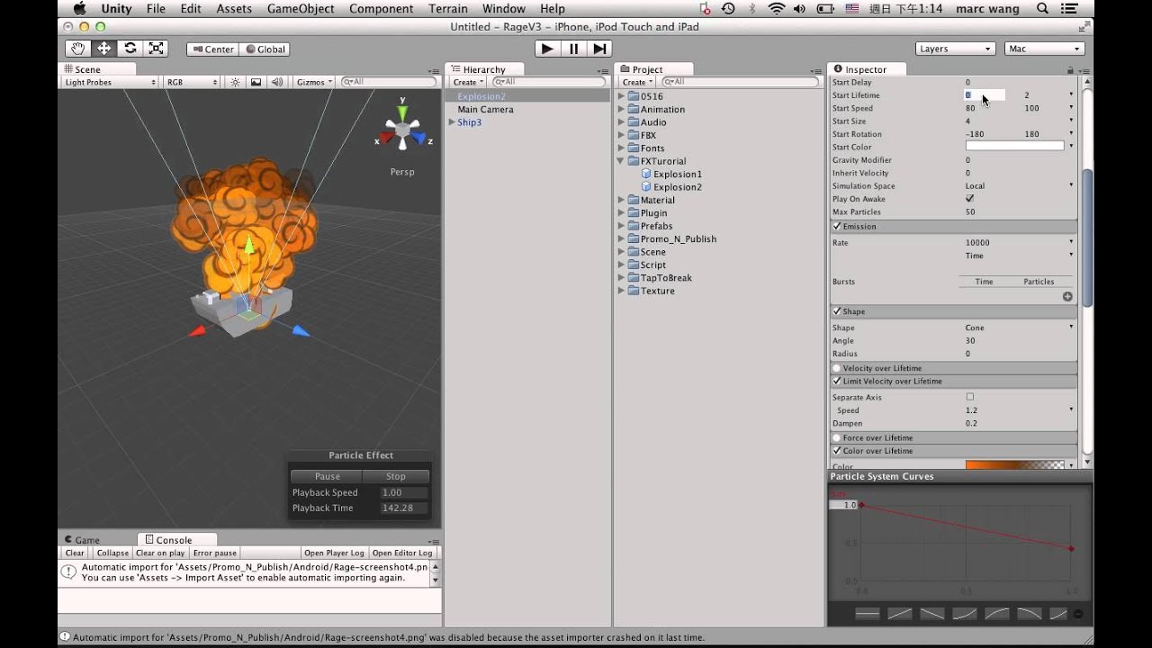Viewport: 1152px width, 648px height.
Task: Switch to the Game tab
Action: (81, 540)
